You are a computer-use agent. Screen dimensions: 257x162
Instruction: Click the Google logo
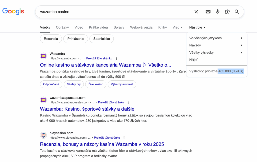[x=13, y=11]
